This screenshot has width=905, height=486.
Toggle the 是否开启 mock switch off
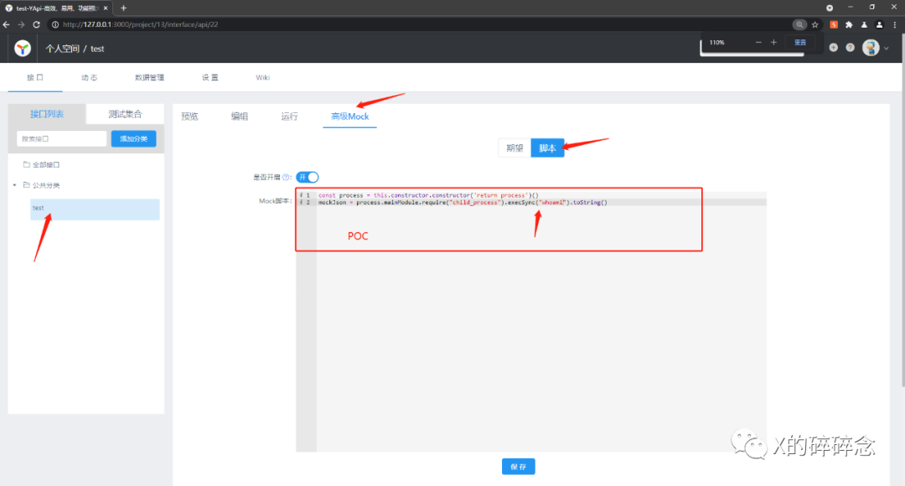click(307, 177)
